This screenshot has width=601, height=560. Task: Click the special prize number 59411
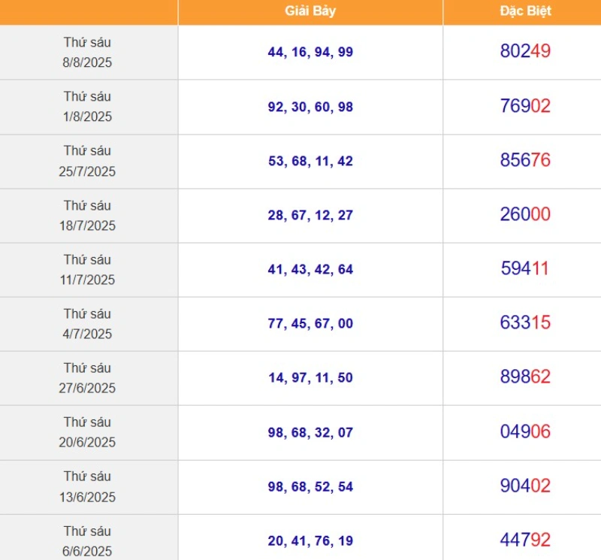525,268
